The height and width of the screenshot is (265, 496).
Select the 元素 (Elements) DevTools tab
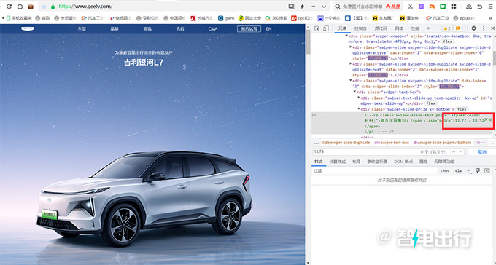[x=342, y=28]
